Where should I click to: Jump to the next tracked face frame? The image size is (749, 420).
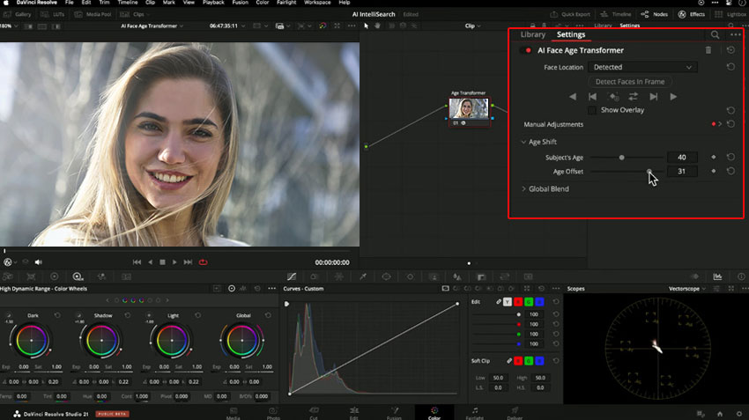tap(654, 96)
